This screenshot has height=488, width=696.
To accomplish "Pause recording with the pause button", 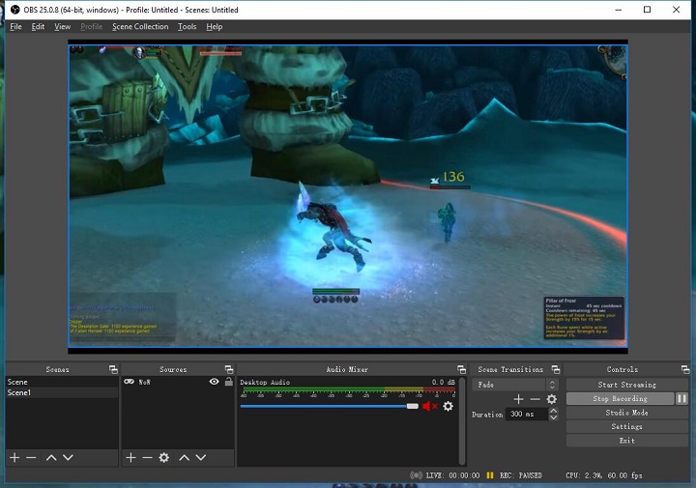I will click(681, 398).
